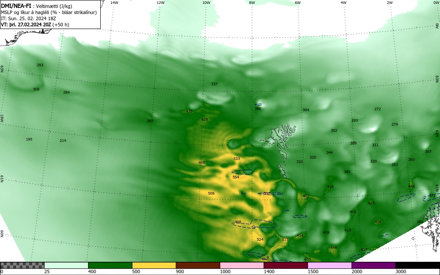The image size is (440, 275).
Task: Click the map value 515
Action: tap(285, 239)
